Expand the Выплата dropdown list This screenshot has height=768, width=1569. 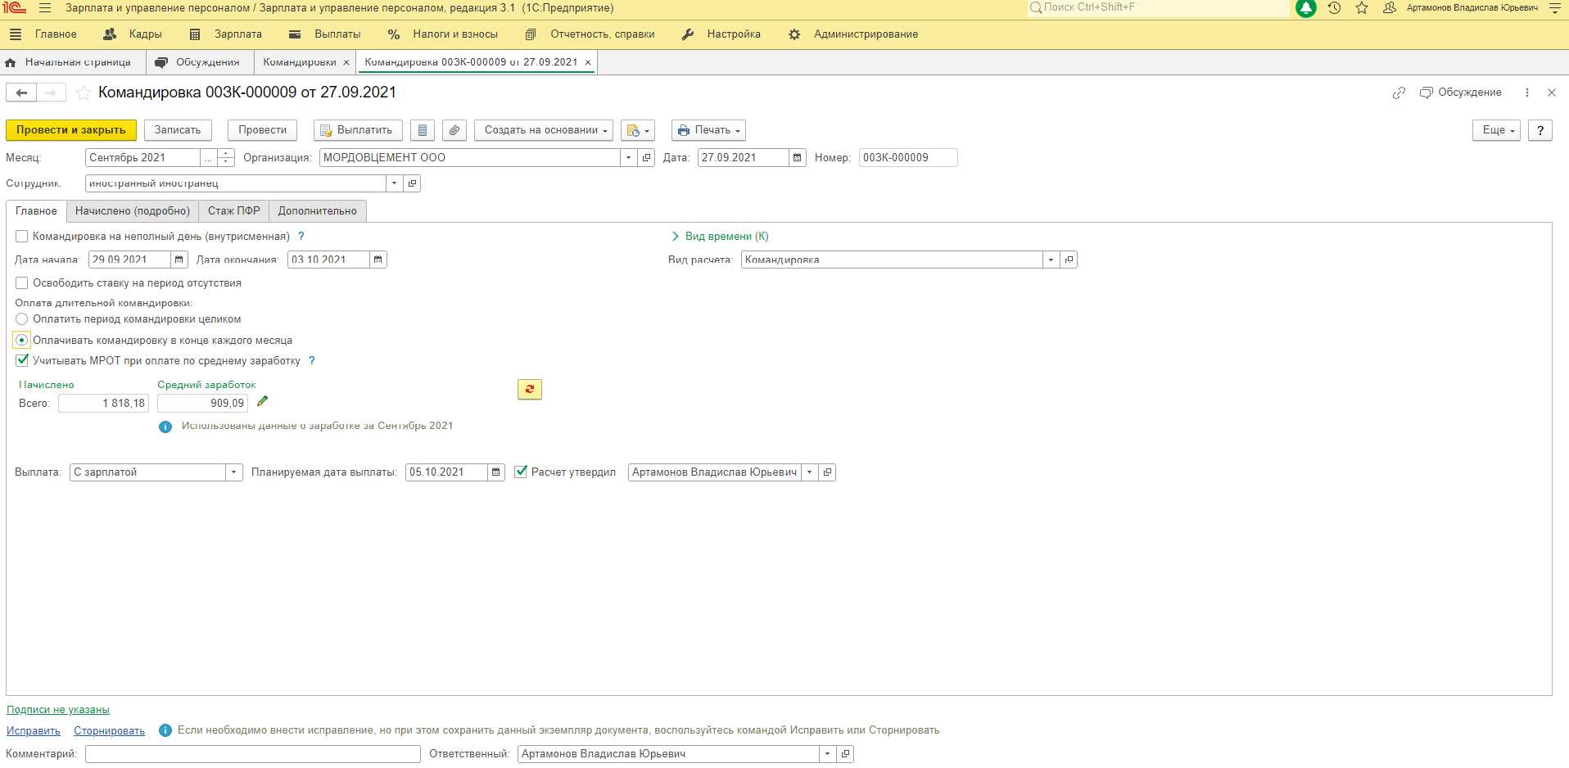coord(234,472)
